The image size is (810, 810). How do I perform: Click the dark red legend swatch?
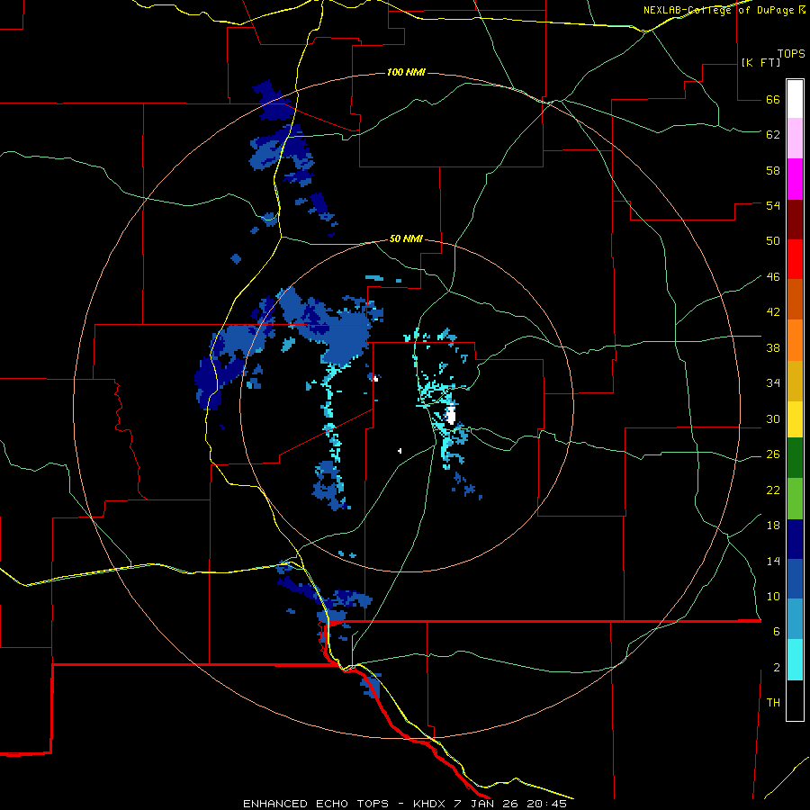795,220
